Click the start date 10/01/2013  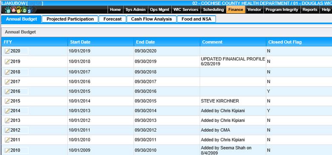(80, 111)
